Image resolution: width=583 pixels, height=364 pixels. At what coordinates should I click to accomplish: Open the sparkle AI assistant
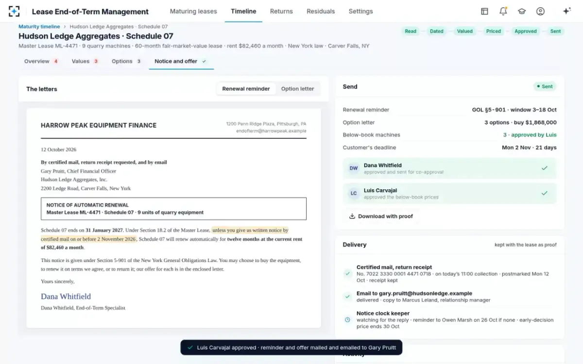[x=566, y=11]
